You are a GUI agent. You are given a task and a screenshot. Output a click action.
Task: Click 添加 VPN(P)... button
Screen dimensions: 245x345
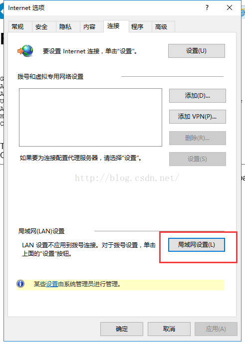click(x=198, y=117)
